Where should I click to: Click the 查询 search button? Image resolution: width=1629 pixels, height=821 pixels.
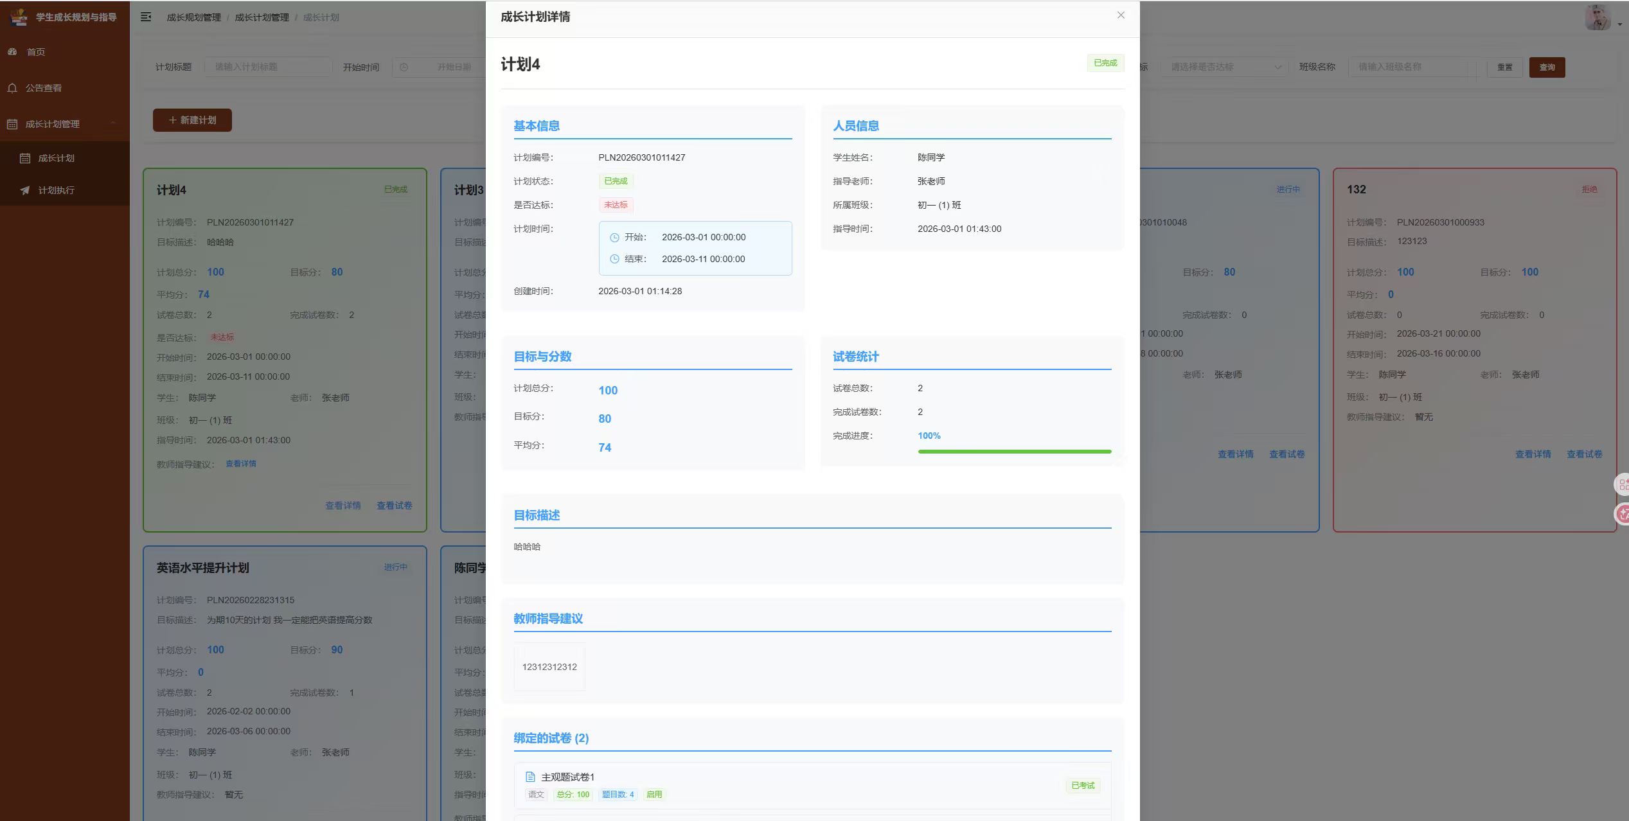(1547, 67)
